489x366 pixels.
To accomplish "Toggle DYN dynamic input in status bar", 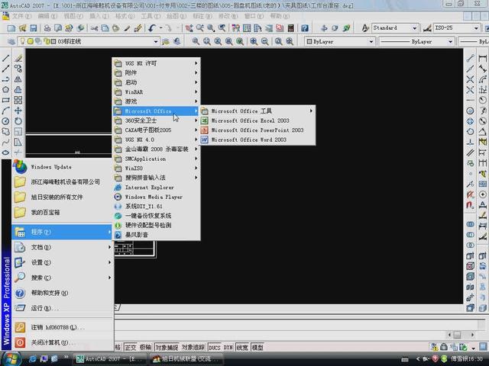I will [x=228, y=347].
